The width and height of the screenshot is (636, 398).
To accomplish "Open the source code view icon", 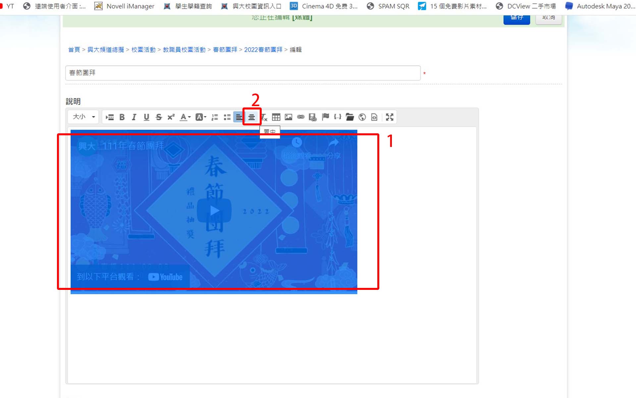I will [x=374, y=117].
